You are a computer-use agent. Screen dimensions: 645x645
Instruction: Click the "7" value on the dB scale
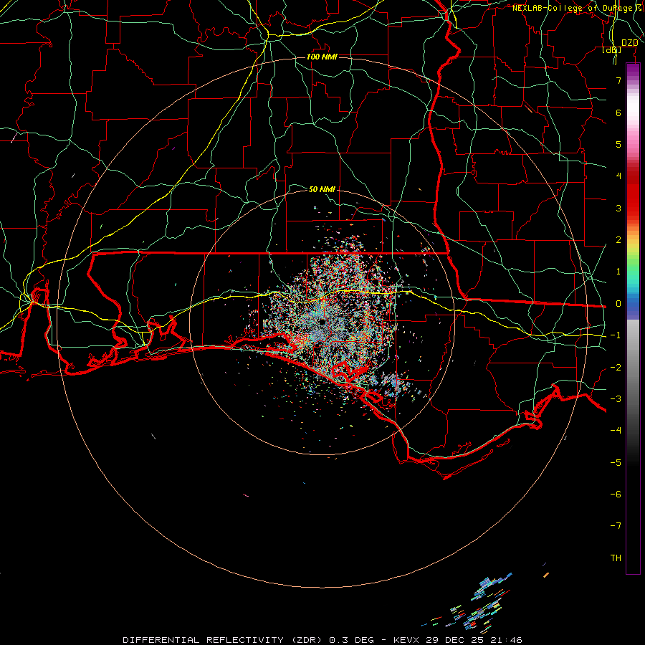(618, 80)
